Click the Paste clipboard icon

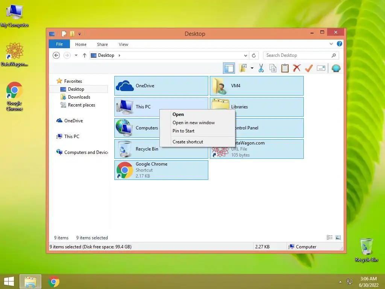285,68
